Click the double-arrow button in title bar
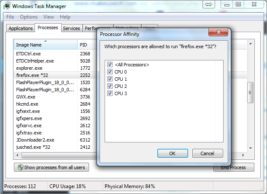 (209, 4)
